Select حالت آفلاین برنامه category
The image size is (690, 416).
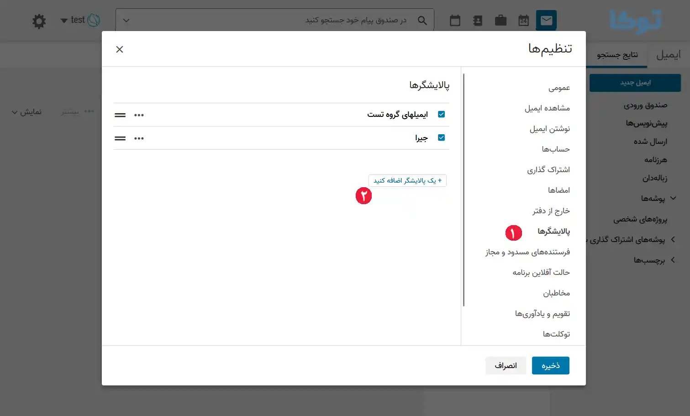point(541,273)
